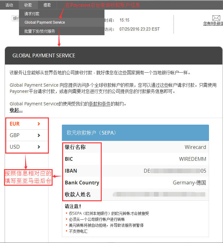Open the envelope mail icon
The height and width of the screenshot is (243, 223).
point(216,18)
